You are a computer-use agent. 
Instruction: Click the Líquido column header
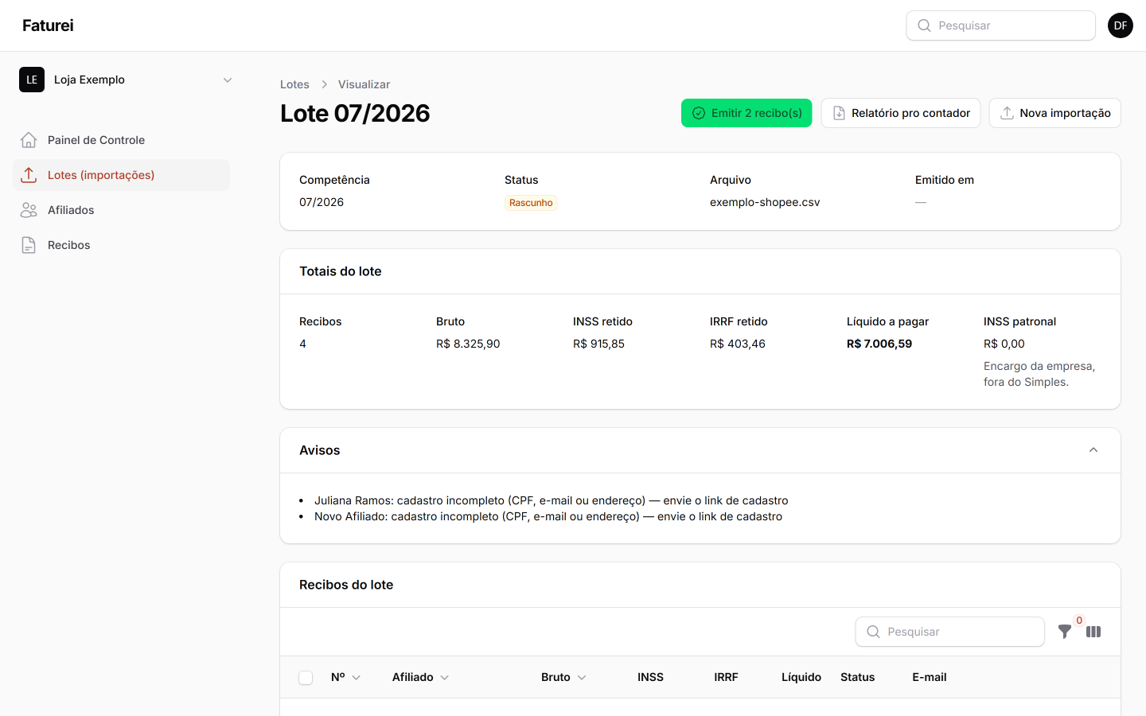click(801, 677)
